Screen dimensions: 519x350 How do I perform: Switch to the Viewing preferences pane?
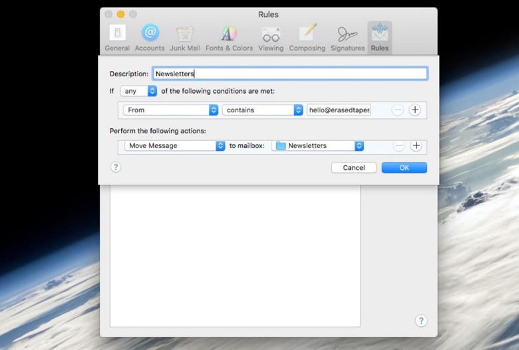tap(271, 37)
